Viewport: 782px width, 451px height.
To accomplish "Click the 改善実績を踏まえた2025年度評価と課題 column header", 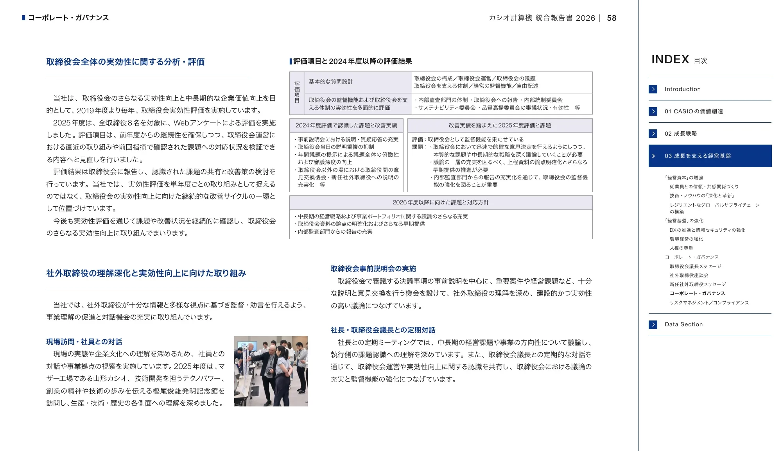I will (x=500, y=125).
